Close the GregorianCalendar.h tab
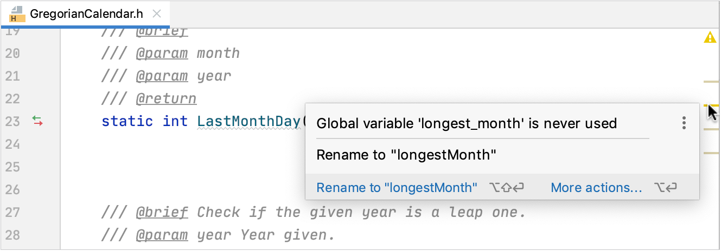Image resolution: width=721 pixels, height=251 pixels. (x=156, y=14)
